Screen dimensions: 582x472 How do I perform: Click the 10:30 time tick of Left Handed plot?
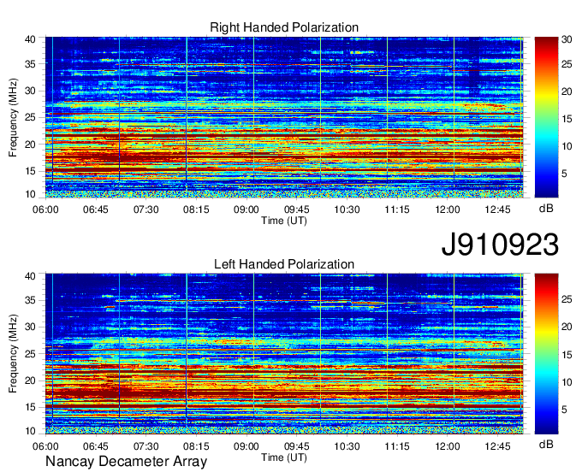click(347, 446)
